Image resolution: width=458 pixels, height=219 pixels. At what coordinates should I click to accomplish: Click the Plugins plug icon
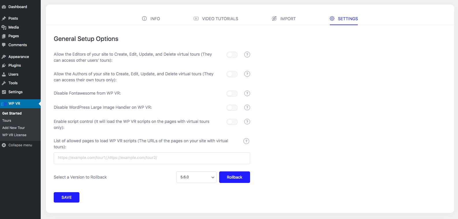4,65
